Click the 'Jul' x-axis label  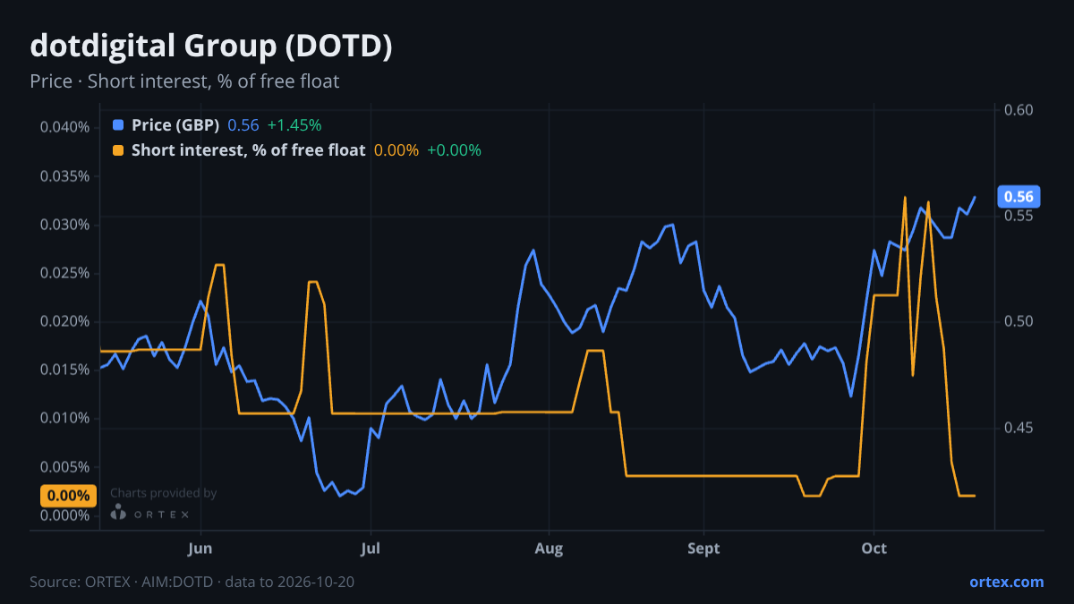(370, 548)
